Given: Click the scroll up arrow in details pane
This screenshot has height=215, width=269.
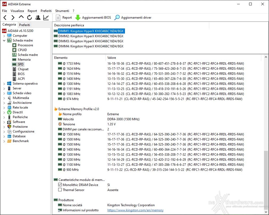Looking at the screenshot, I should point(266,57).
